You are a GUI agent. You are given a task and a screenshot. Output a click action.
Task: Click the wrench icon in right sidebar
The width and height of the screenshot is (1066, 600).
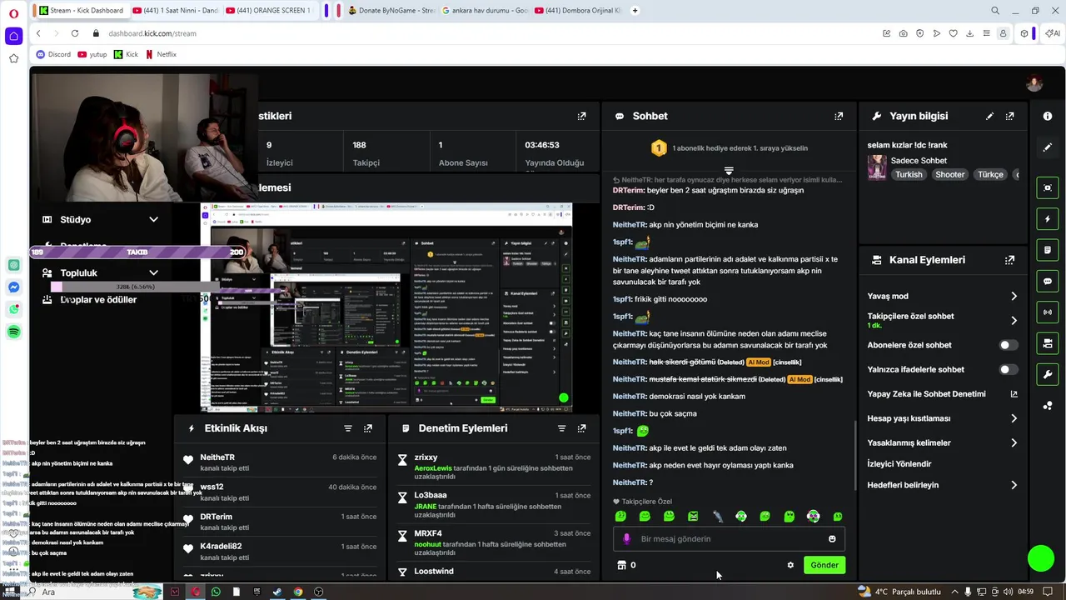[x=1048, y=374]
